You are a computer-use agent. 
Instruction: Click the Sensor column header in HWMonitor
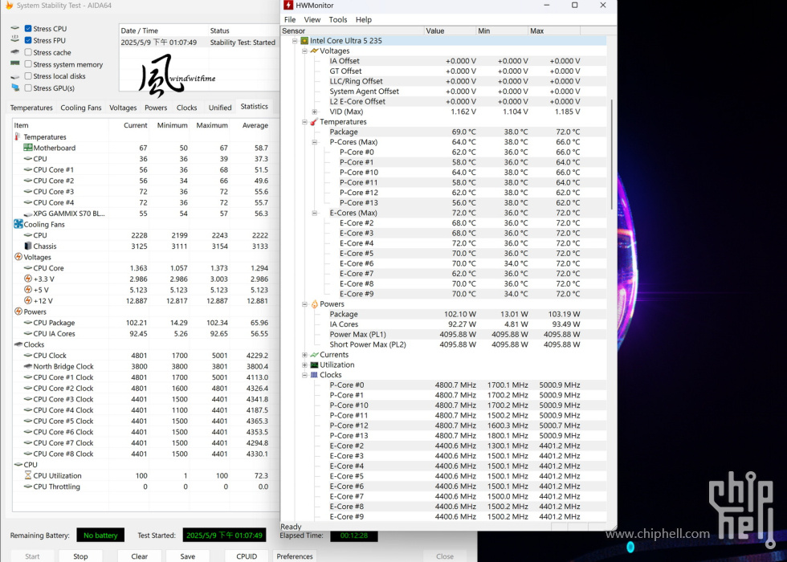click(352, 31)
